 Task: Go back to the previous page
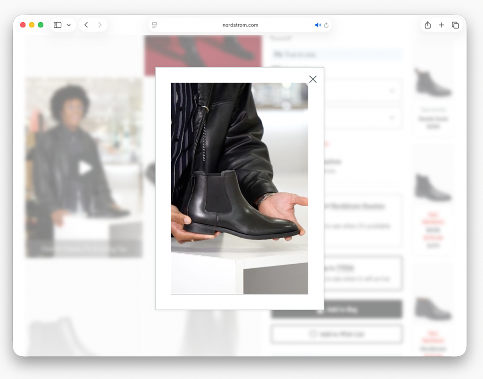point(86,25)
